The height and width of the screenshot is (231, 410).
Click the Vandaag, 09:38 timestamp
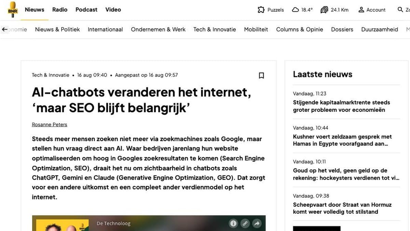311,196
